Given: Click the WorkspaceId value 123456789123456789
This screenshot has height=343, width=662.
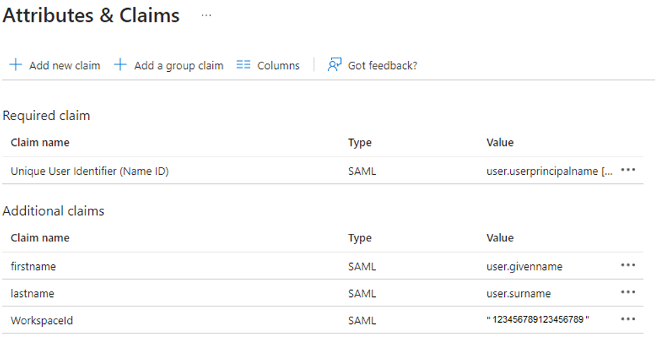Looking at the screenshot, I should [538, 320].
